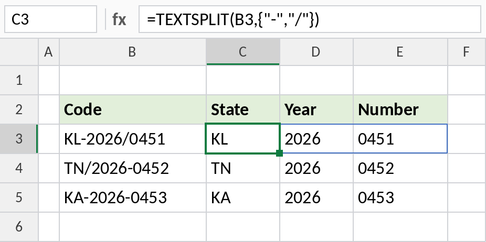486x242 pixels.
Task: Select row 2 header
Action: [x=19, y=109]
